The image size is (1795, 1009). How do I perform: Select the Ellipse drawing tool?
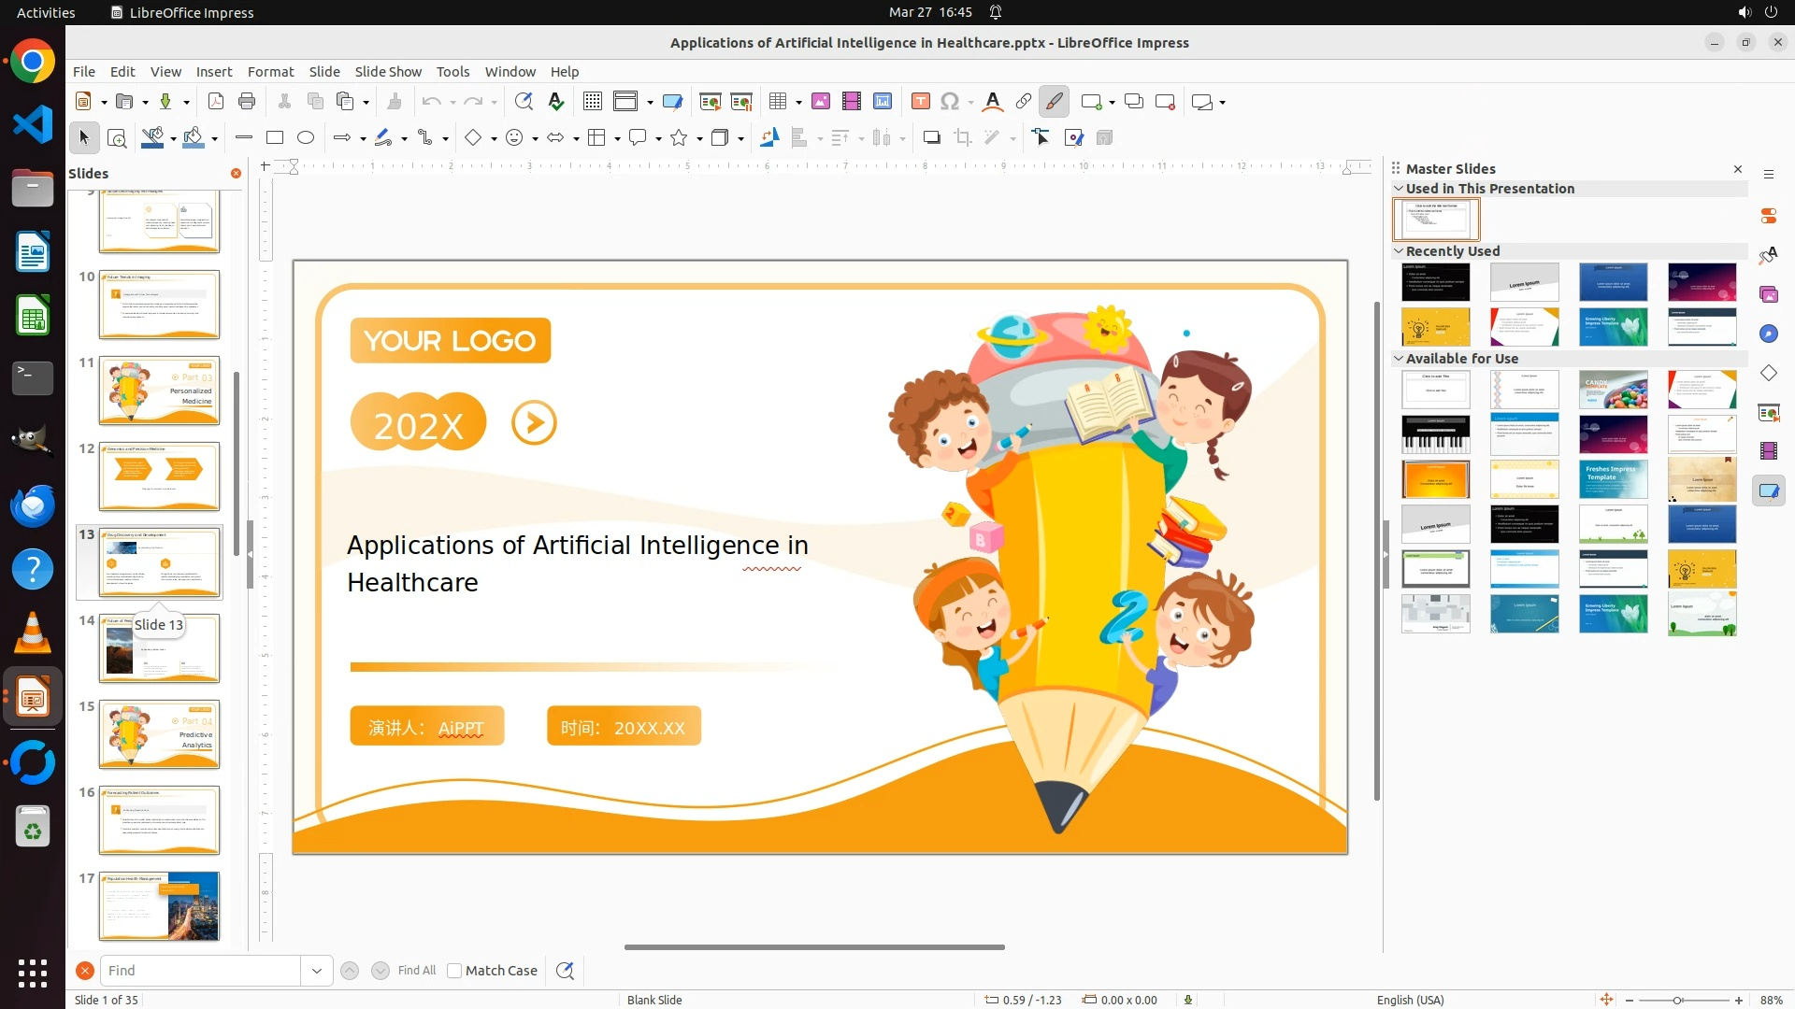pos(306,138)
